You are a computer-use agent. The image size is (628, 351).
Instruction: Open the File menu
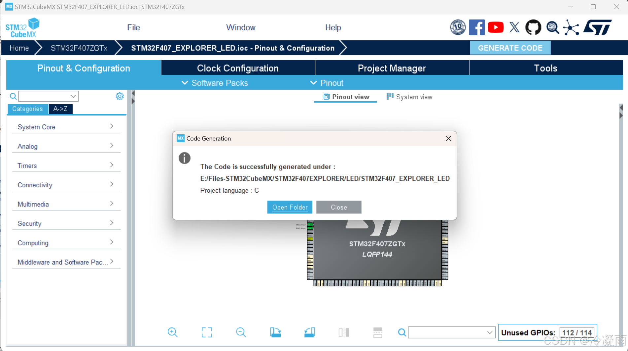click(133, 27)
